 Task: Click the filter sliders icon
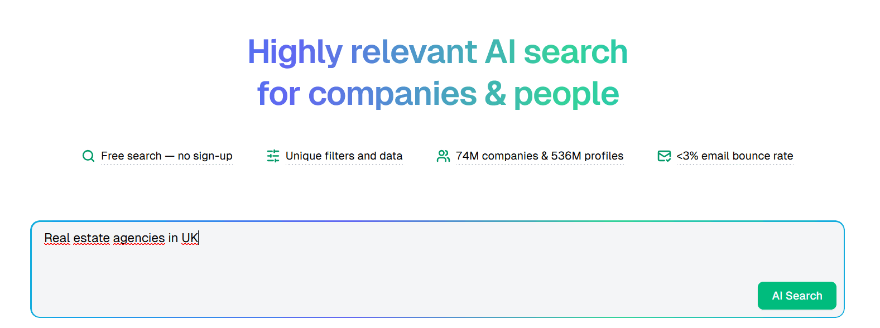pos(273,156)
